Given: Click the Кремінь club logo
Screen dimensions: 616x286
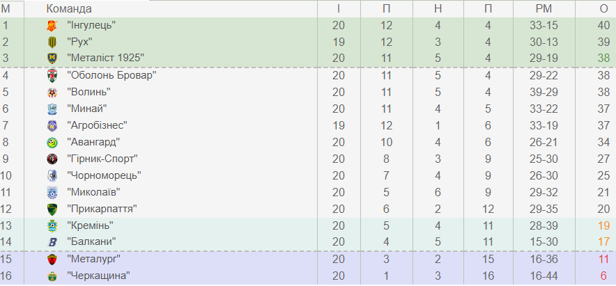Looking at the screenshot, I should [x=51, y=225].
